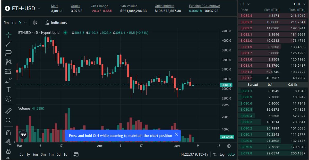Viewport: 309px width, 160px height.
Task: Select bid price 3,080.5 in order book
Action: 246,110
